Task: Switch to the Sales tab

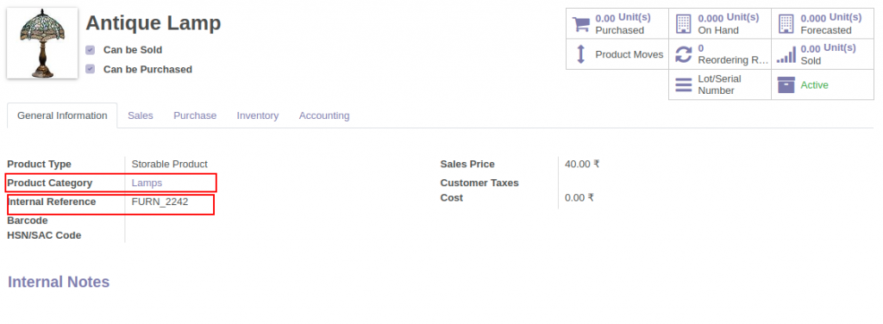Action: coord(141,115)
